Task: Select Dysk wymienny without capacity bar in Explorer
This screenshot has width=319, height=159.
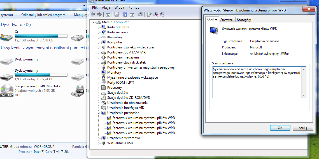Action: [26, 60]
